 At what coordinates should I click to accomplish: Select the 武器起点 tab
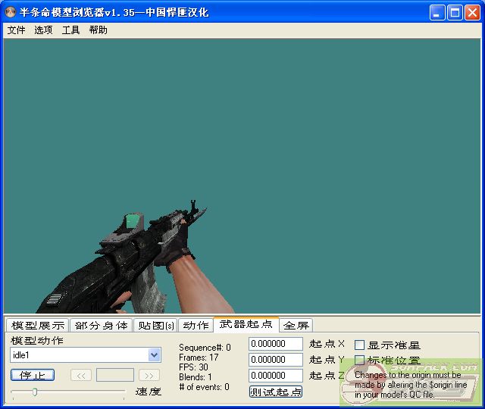[246, 324]
